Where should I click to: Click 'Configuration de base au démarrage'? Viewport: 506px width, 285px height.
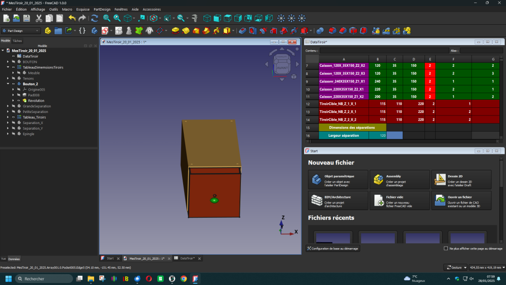tap(332, 249)
